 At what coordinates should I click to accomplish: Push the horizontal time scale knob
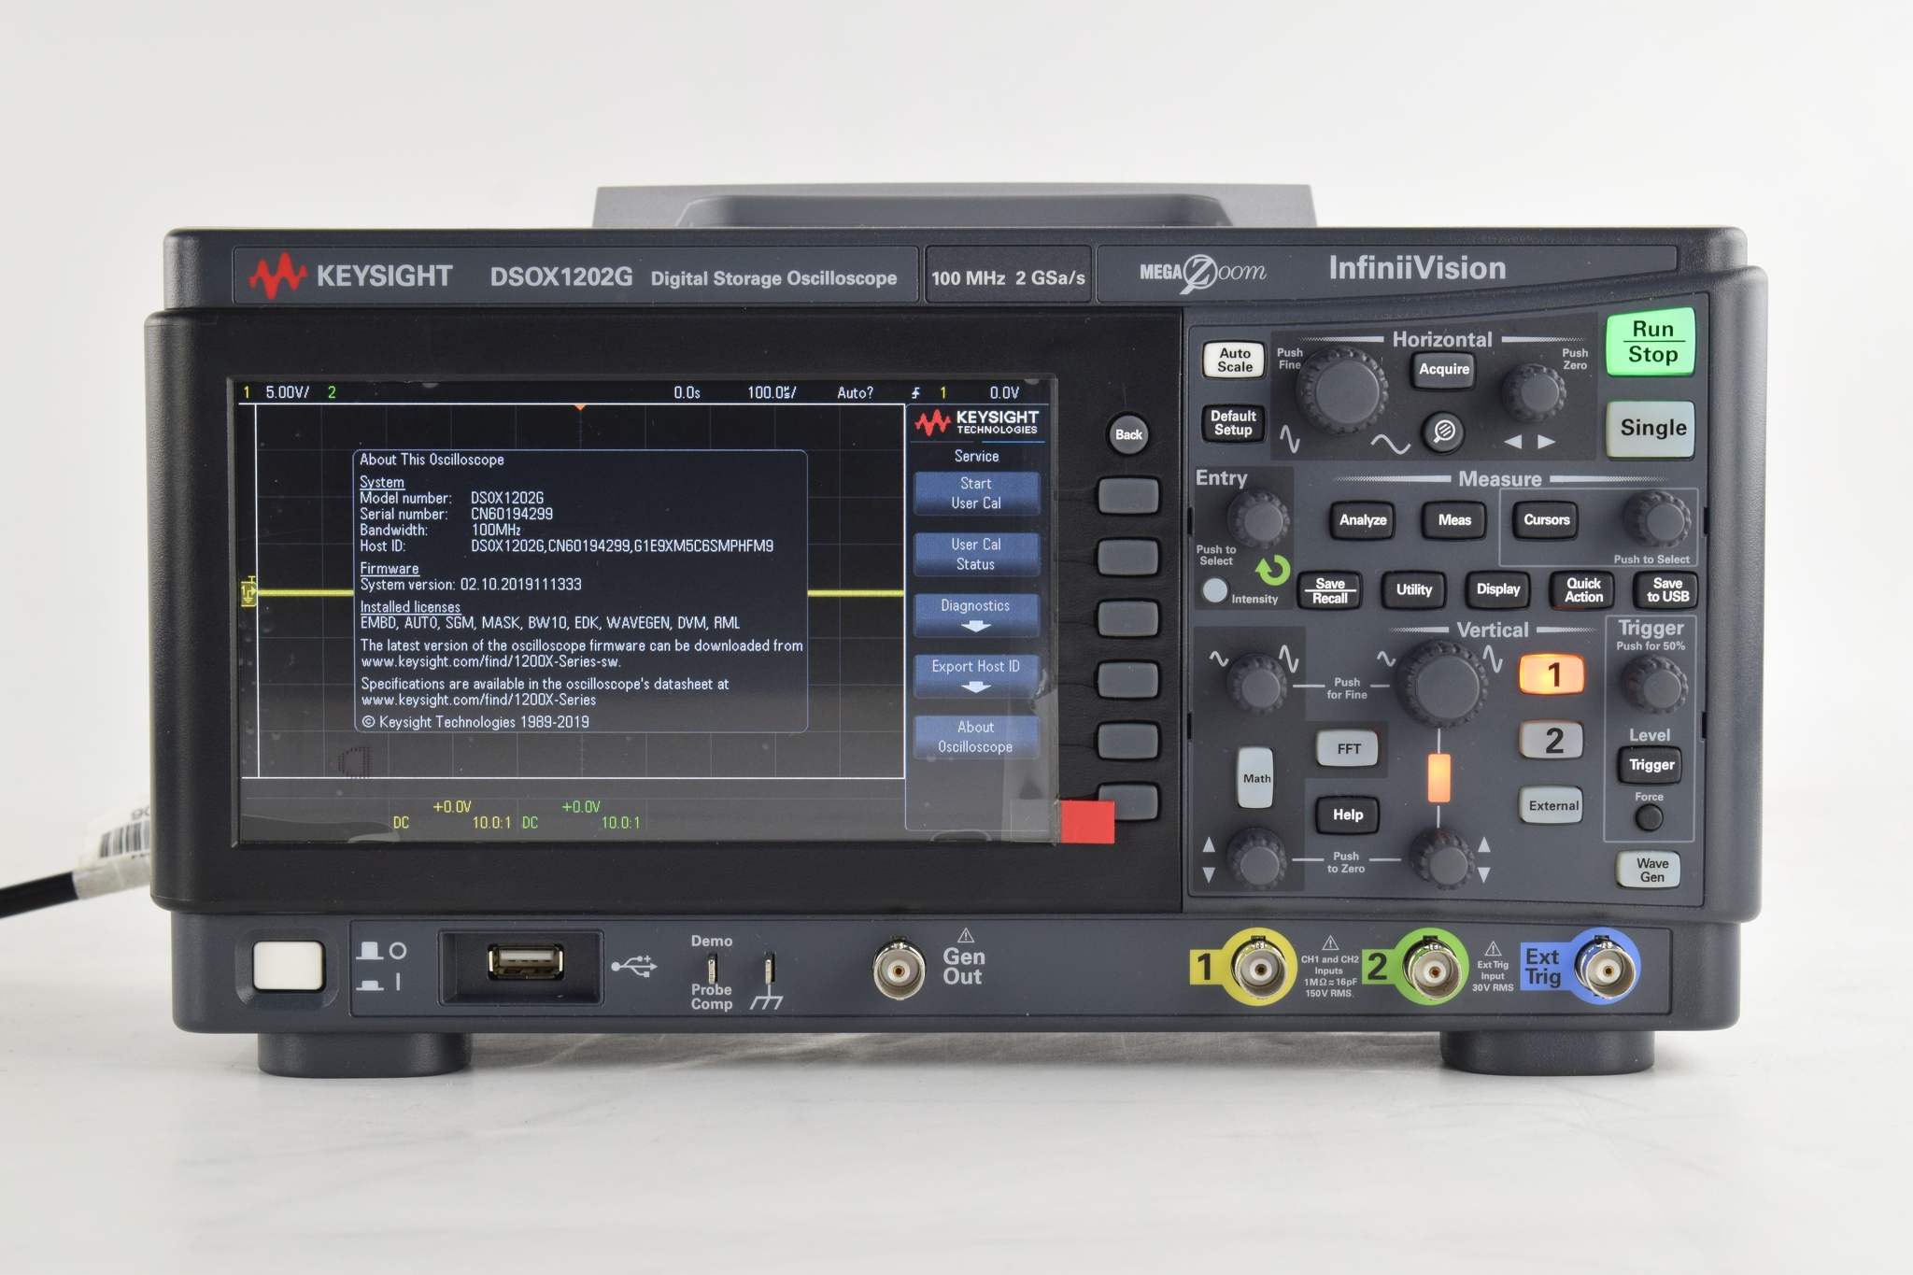point(1341,390)
